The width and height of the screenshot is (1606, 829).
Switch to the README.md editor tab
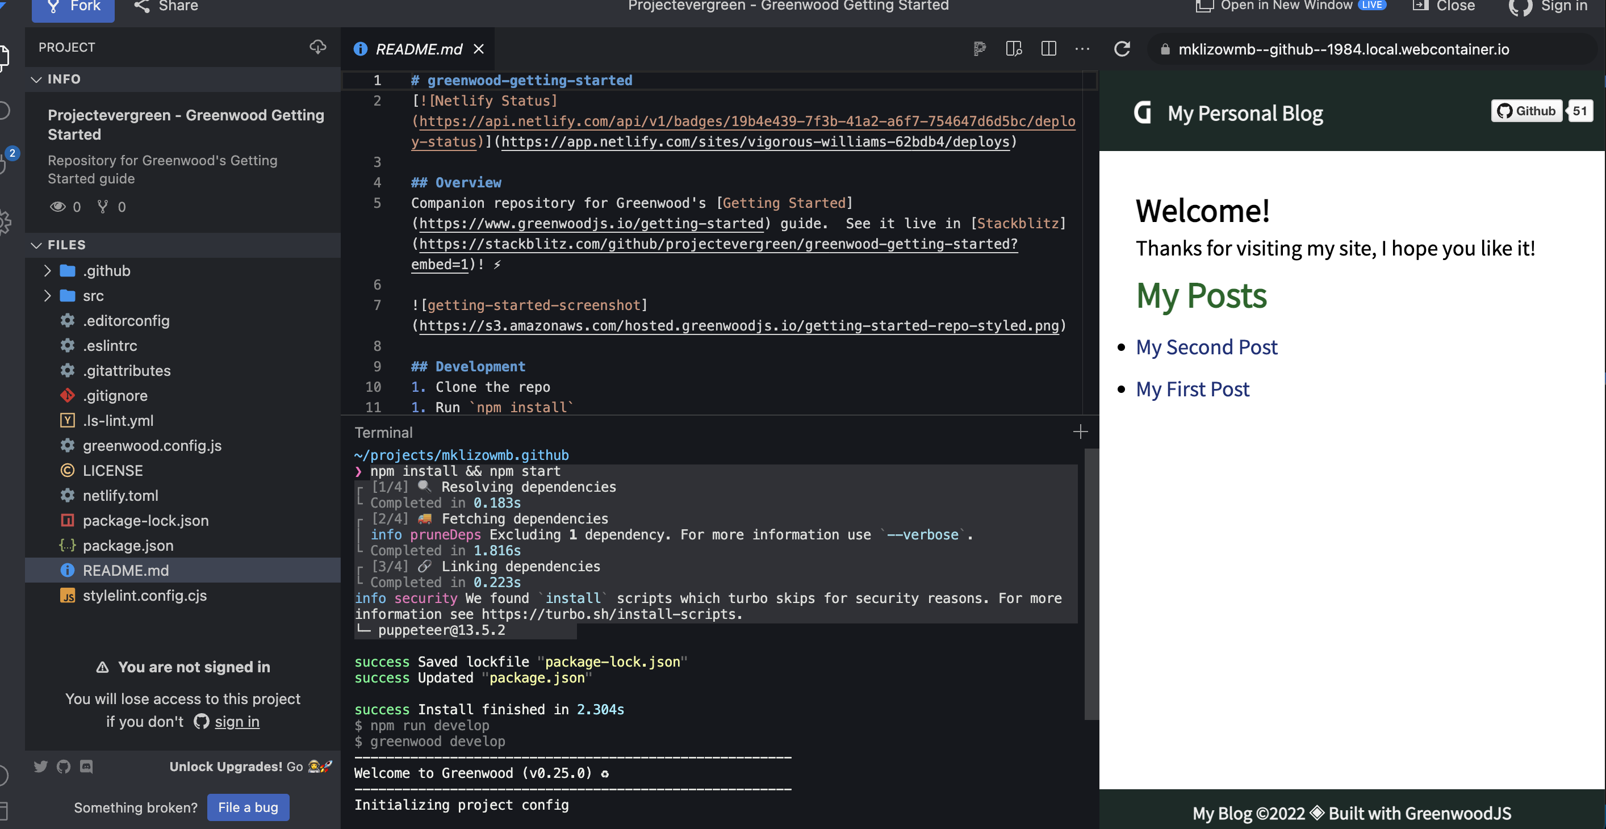pyautogui.click(x=419, y=49)
